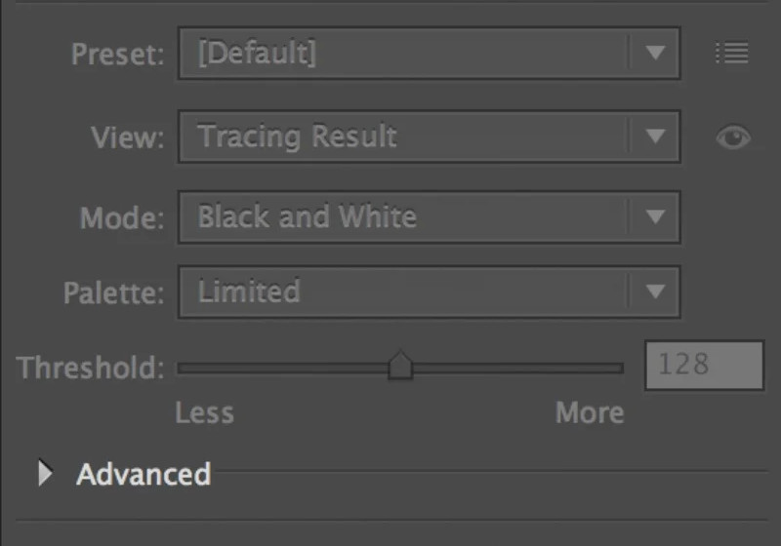Click the View dropdown arrow
The height and width of the screenshot is (546, 781).
click(655, 136)
